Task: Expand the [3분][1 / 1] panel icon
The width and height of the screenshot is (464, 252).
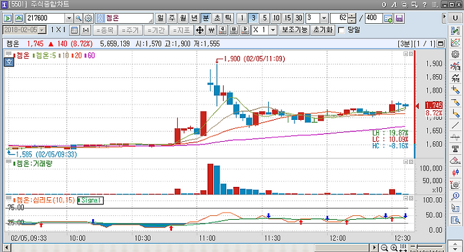Action: click(441, 44)
